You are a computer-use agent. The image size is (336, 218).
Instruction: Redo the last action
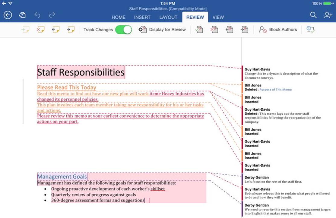(x=52, y=15)
